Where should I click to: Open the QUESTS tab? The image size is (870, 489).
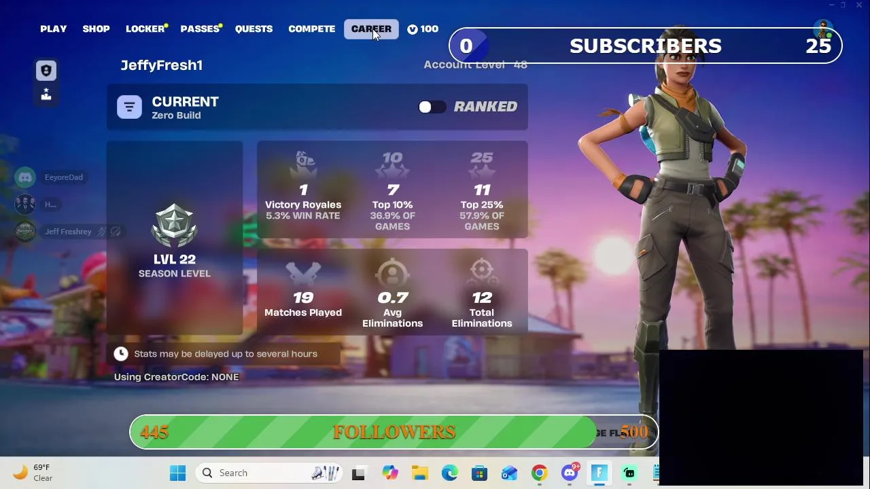pos(254,29)
